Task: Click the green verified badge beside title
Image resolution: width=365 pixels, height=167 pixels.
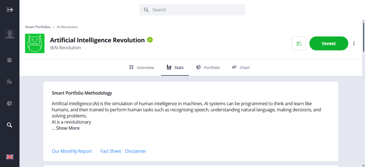Action: [150, 40]
